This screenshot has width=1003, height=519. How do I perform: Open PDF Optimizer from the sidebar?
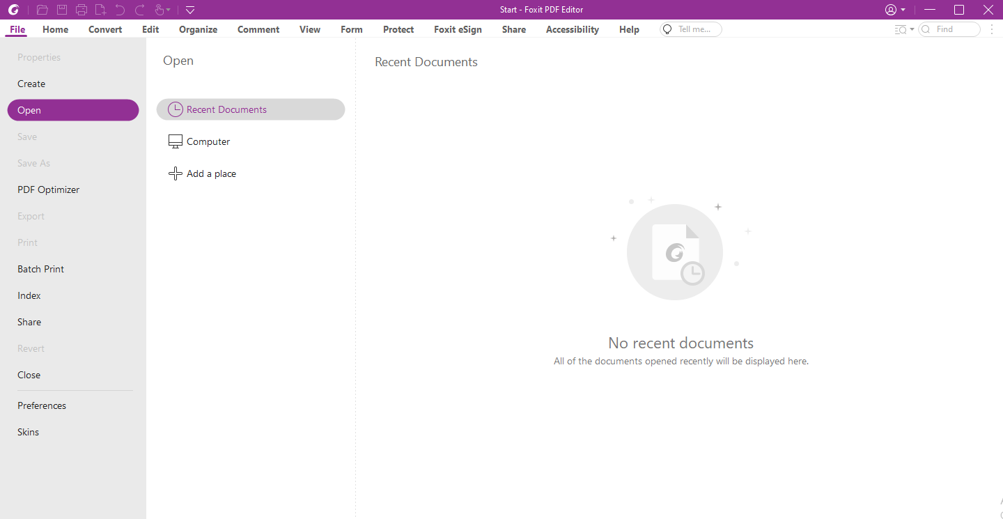(x=73, y=189)
